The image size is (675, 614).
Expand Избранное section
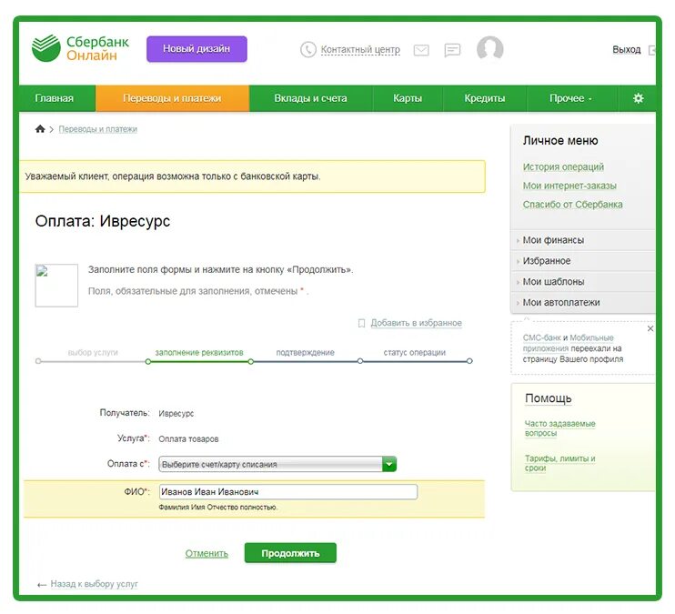(x=547, y=261)
